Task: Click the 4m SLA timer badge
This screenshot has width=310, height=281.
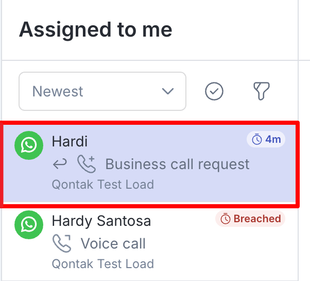Action: [266, 140]
